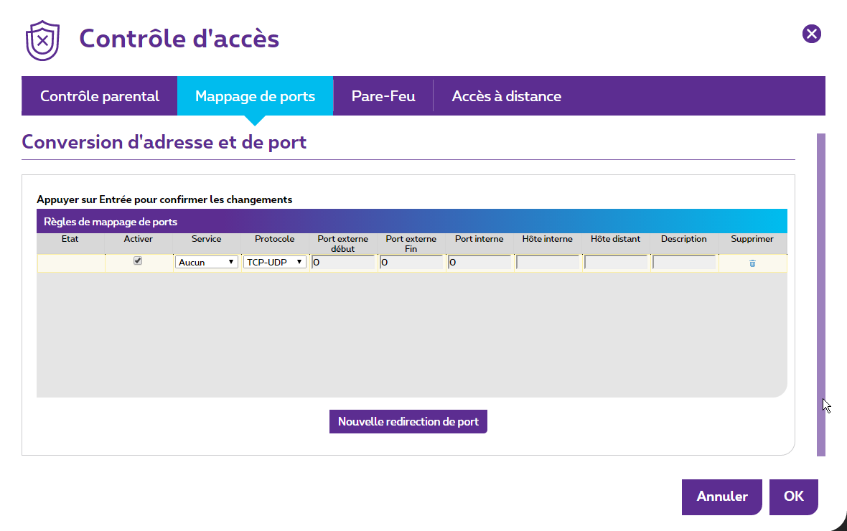Image resolution: width=847 pixels, height=531 pixels.
Task: Click the Hôte interne input field
Action: tap(547, 263)
